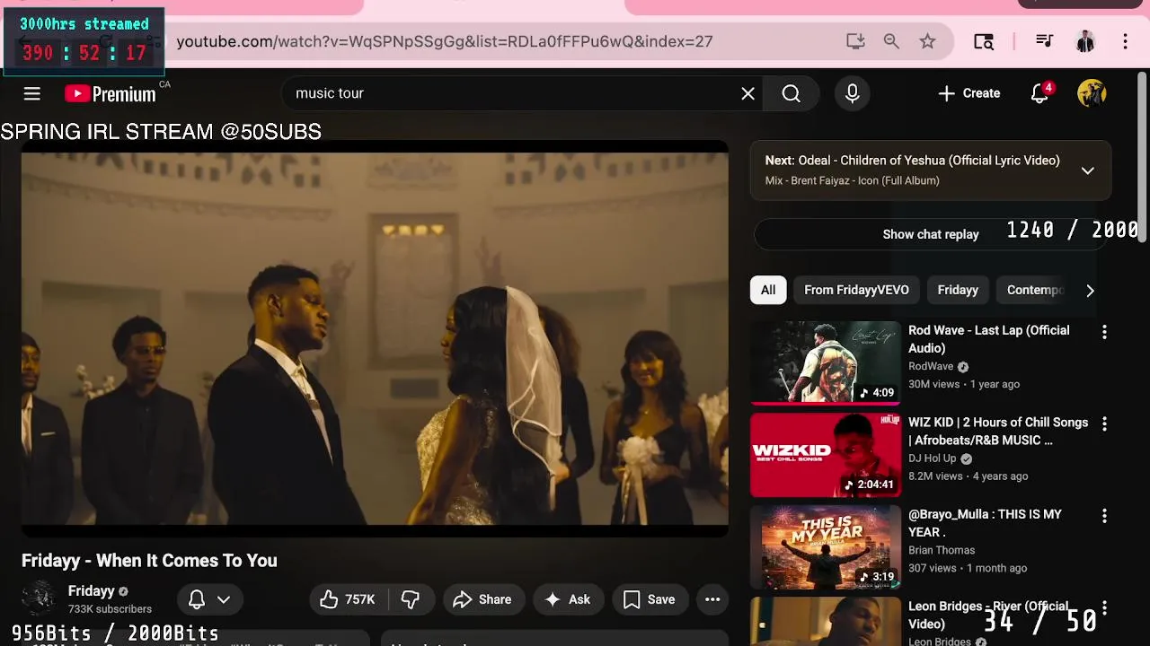1150x646 pixels.
Task: Open the Fridayy channel name
Action: pos(91,591)
